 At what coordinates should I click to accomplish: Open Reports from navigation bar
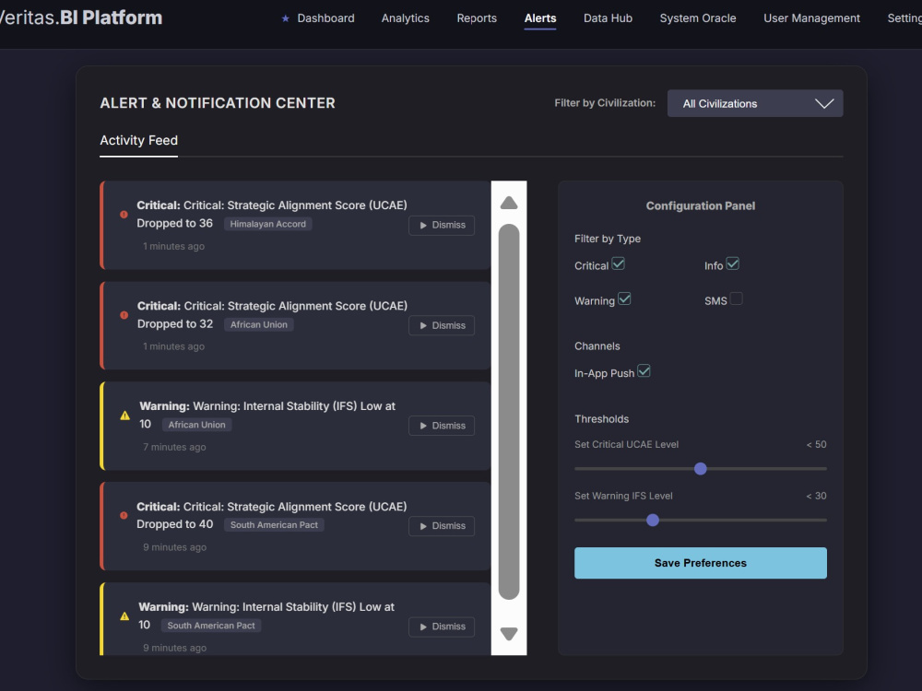477,18
